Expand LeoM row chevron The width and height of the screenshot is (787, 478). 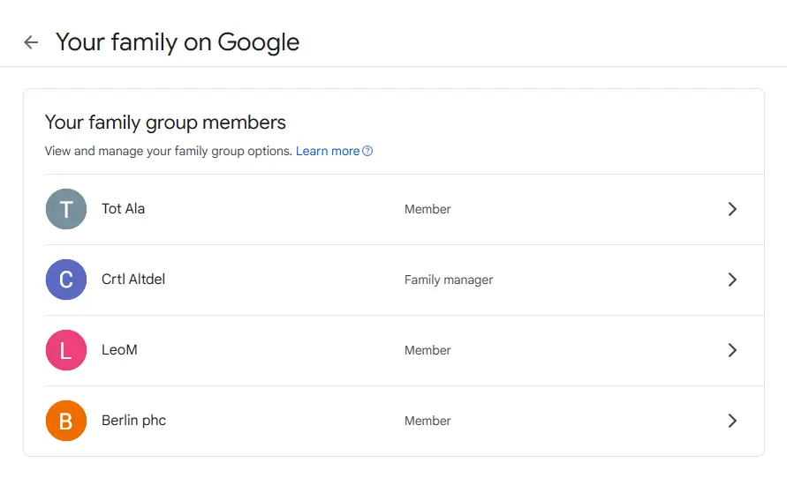click(732, 350)
